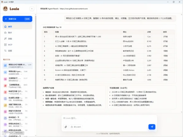Click the paperclip attach file icon
Viewport: 183px width, 137px height.
[66, 127]
